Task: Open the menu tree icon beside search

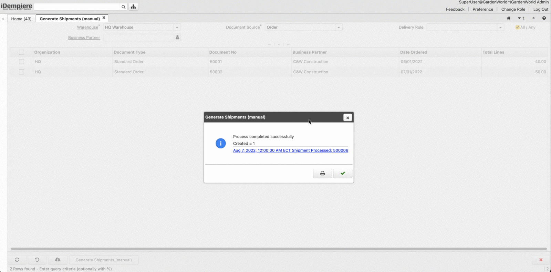Action: [133, 7]
